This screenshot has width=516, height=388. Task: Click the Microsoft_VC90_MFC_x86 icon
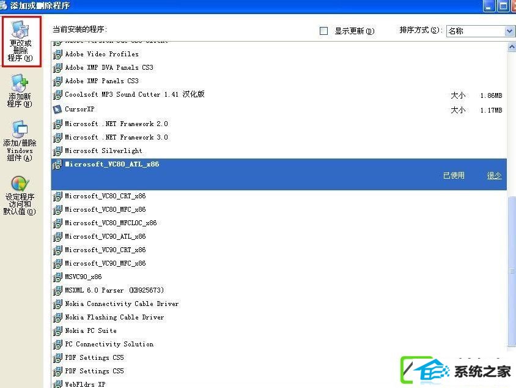[57, 264]
